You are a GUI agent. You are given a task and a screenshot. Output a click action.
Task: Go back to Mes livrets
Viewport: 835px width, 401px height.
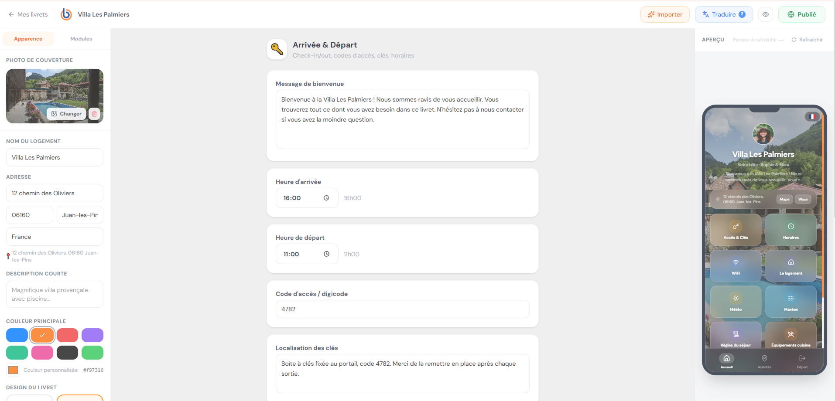28,14
